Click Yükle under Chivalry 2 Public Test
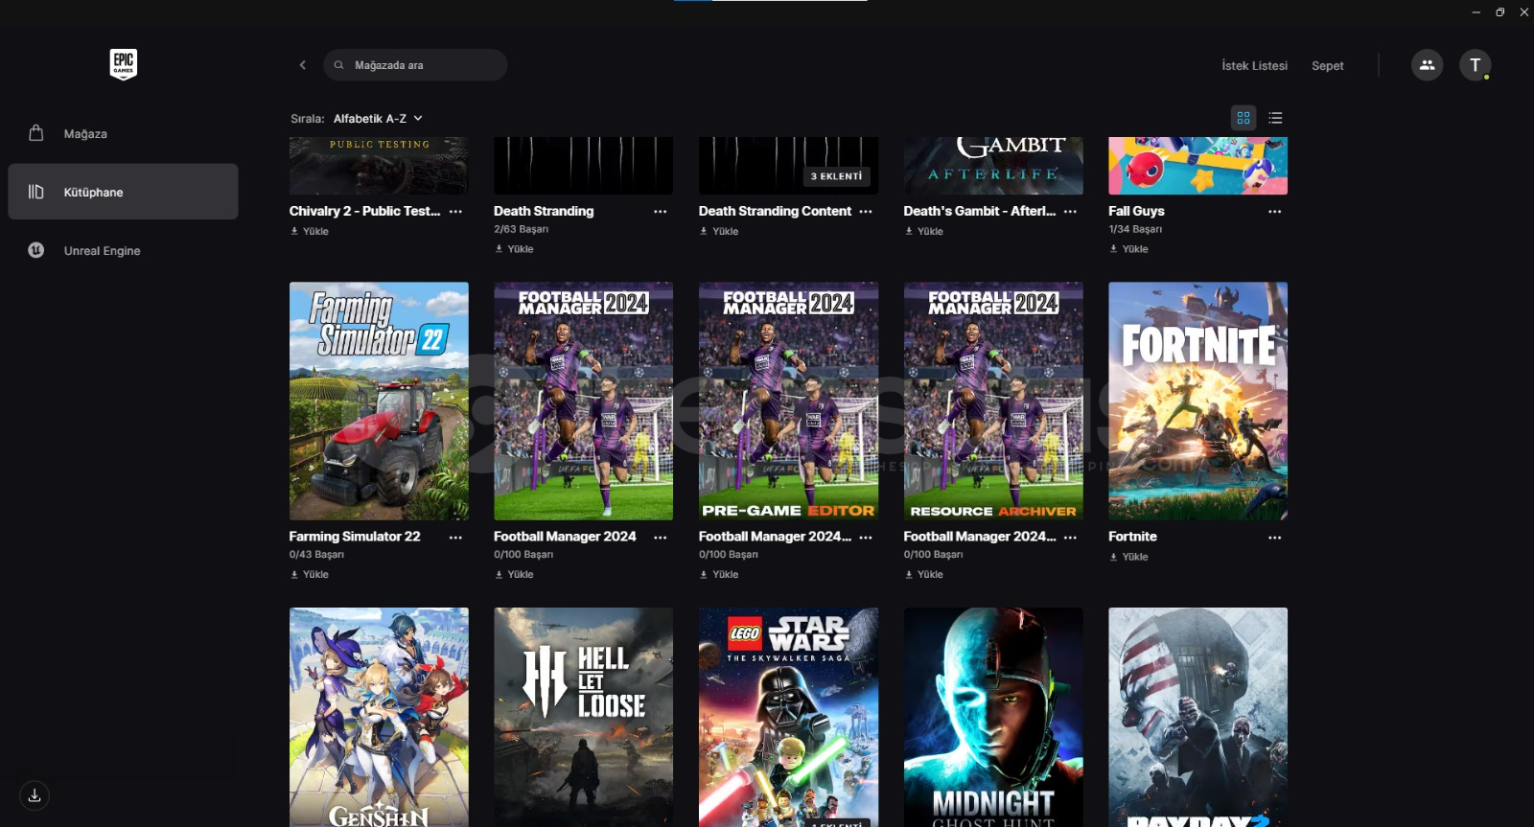1534x827 pixels. (x=310, y=231)
